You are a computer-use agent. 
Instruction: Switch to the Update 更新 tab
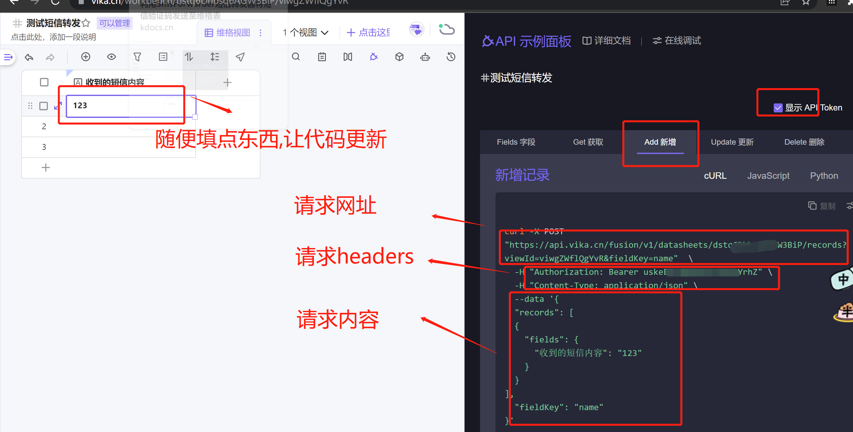(732, 142)
